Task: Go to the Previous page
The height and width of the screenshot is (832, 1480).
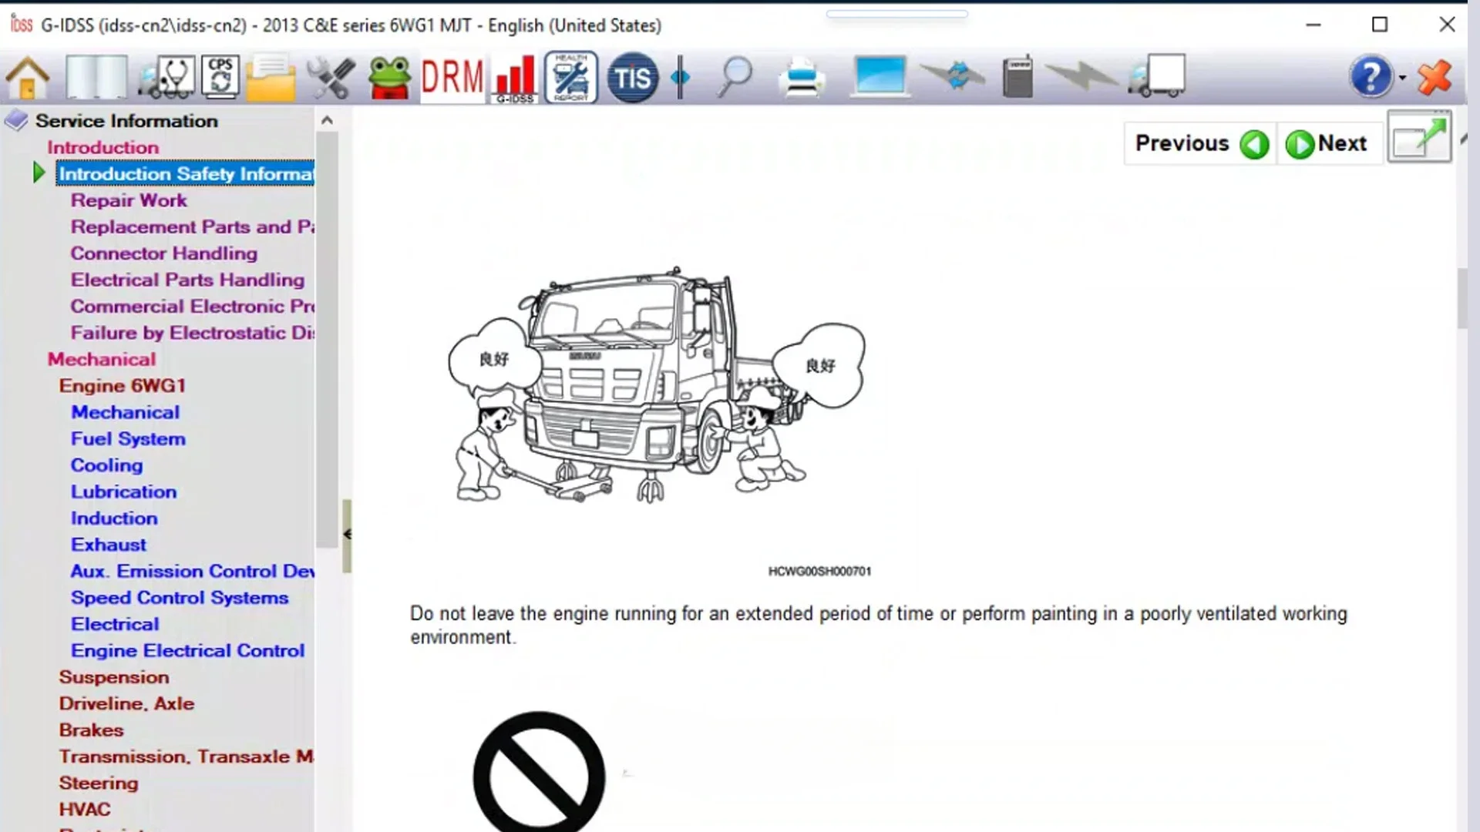Action: tap(1200, 143)
